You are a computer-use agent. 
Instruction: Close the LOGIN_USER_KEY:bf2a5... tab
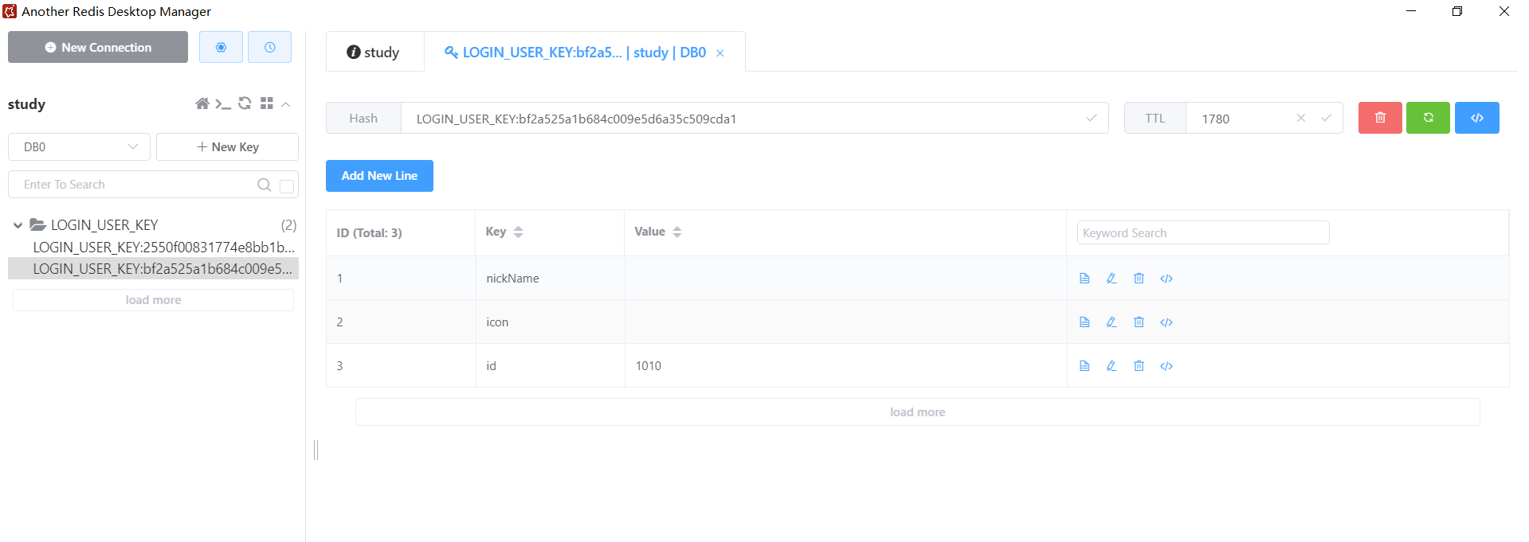[x=720, y=53]
